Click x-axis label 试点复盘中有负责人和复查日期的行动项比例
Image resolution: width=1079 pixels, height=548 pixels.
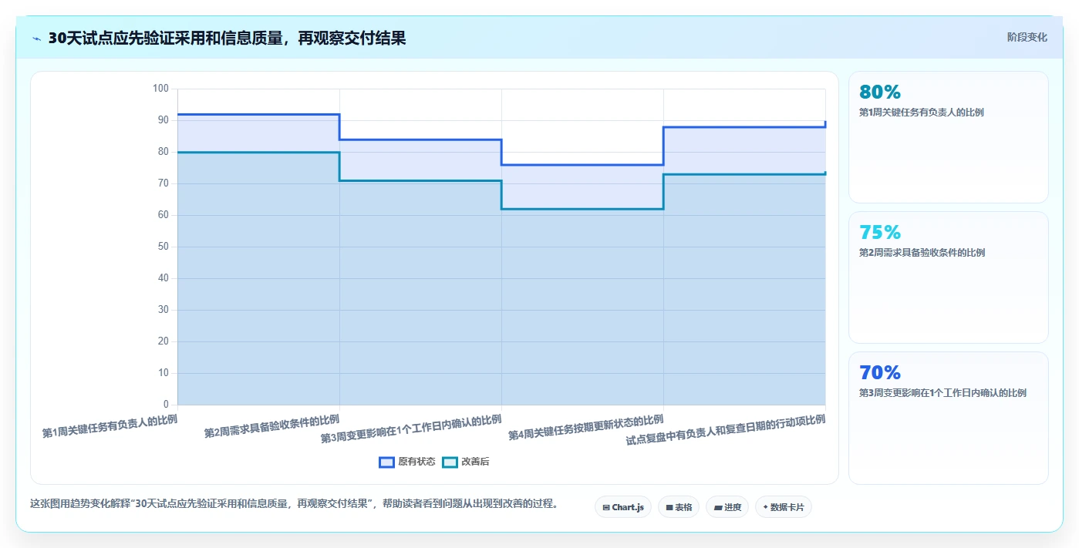(x=726, y=430)
